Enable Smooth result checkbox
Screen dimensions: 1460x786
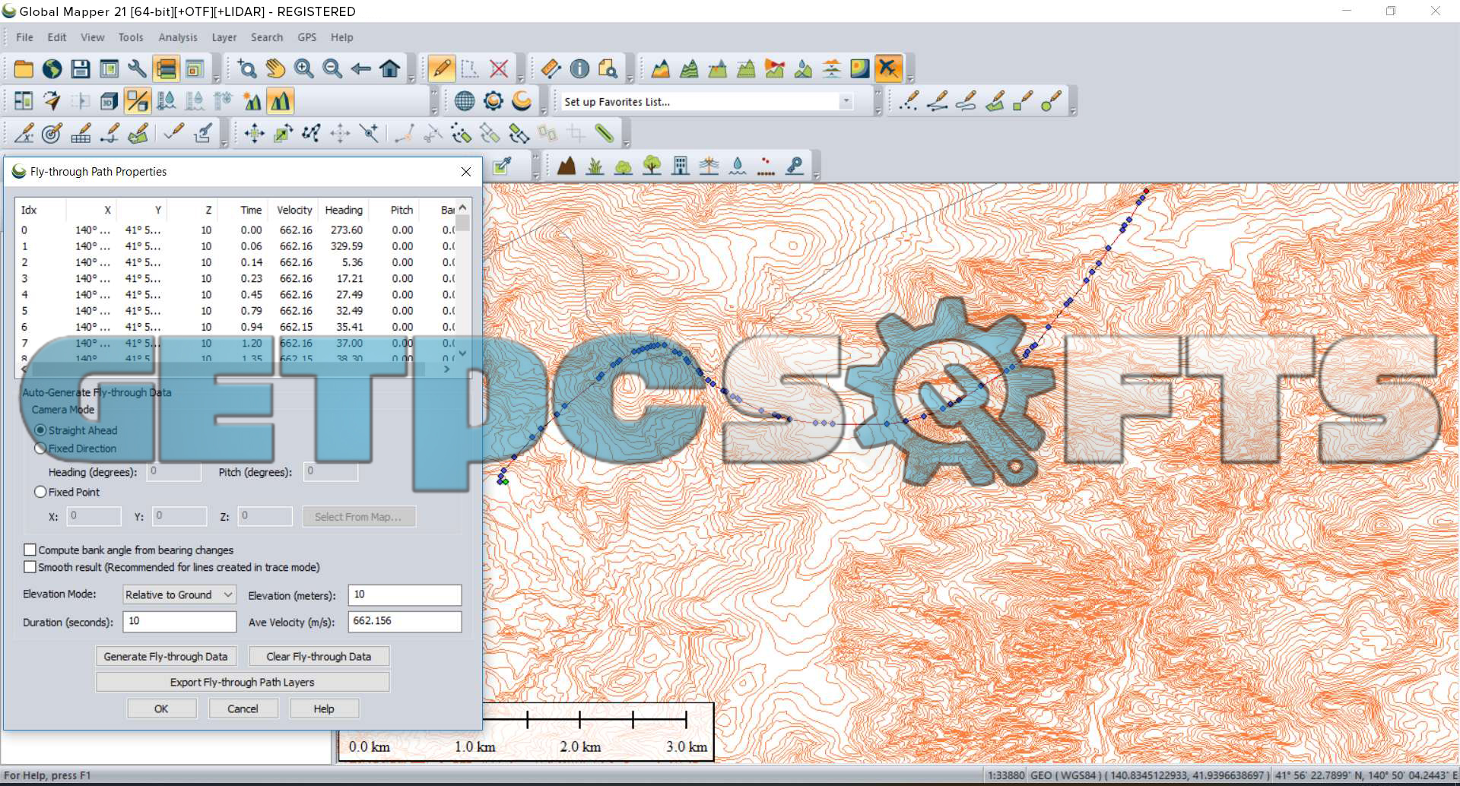coord(30,567)
